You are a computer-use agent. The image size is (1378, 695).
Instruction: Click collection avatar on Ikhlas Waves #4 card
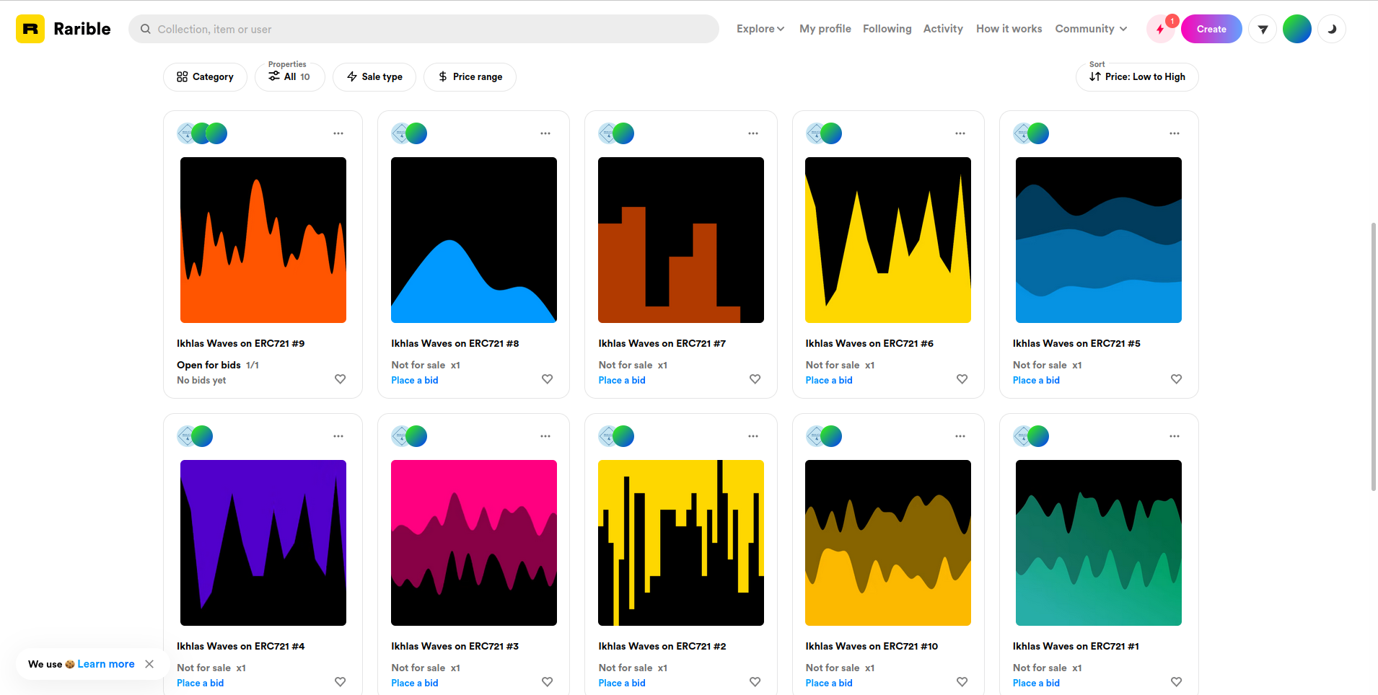185,436
